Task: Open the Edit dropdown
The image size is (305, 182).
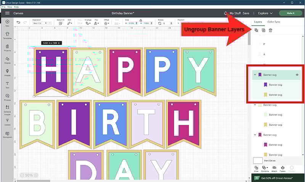Action: (x=69, y=23)
